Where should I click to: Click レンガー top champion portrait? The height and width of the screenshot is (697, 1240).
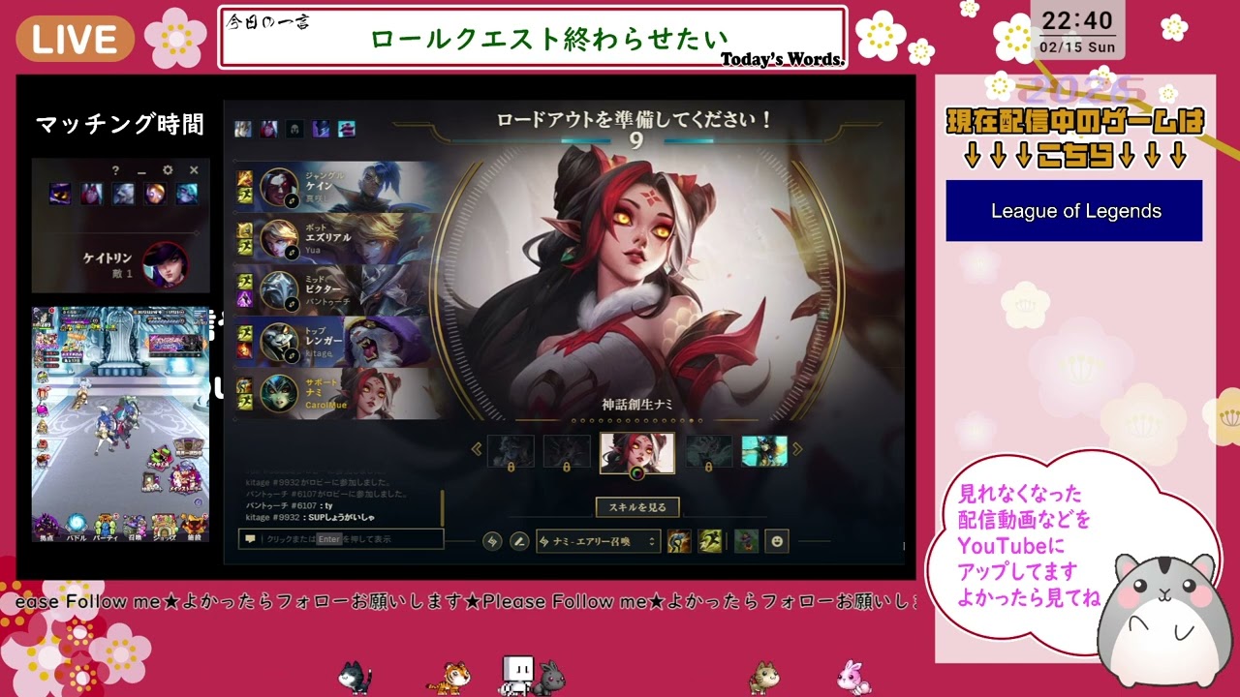click(279, 341)
